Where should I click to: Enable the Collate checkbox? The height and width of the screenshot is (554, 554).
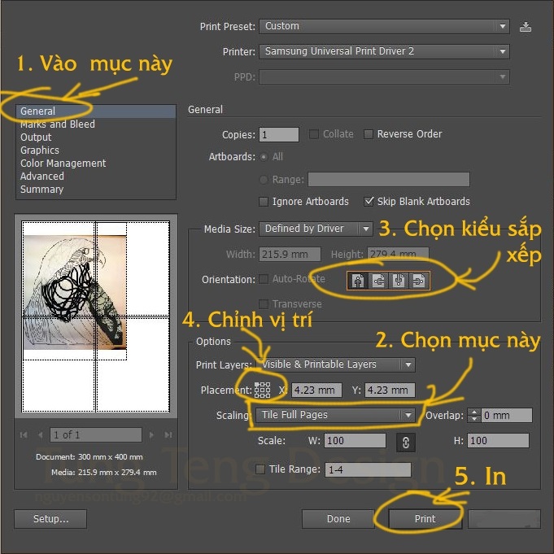point(314,134)
